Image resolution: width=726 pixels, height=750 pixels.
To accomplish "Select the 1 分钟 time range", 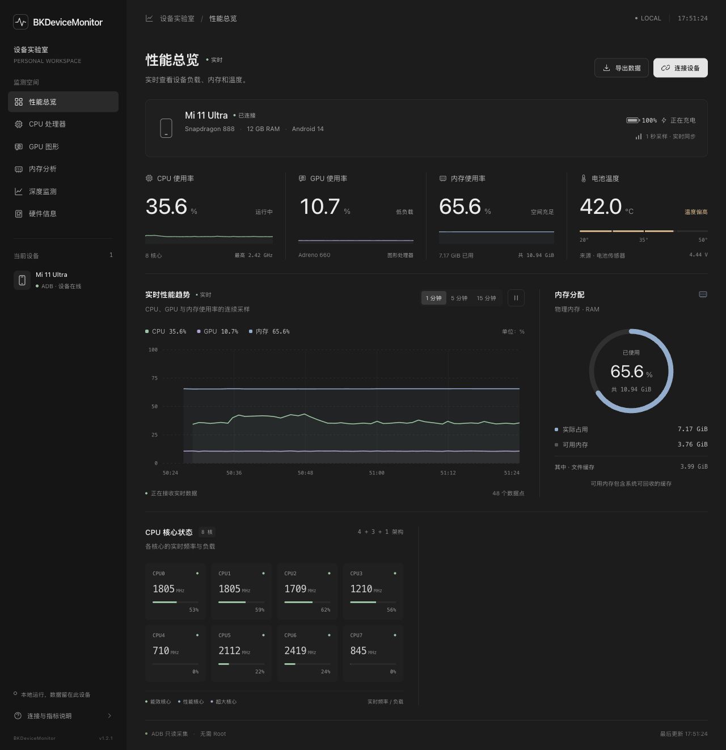I will [x=434, y=298].
